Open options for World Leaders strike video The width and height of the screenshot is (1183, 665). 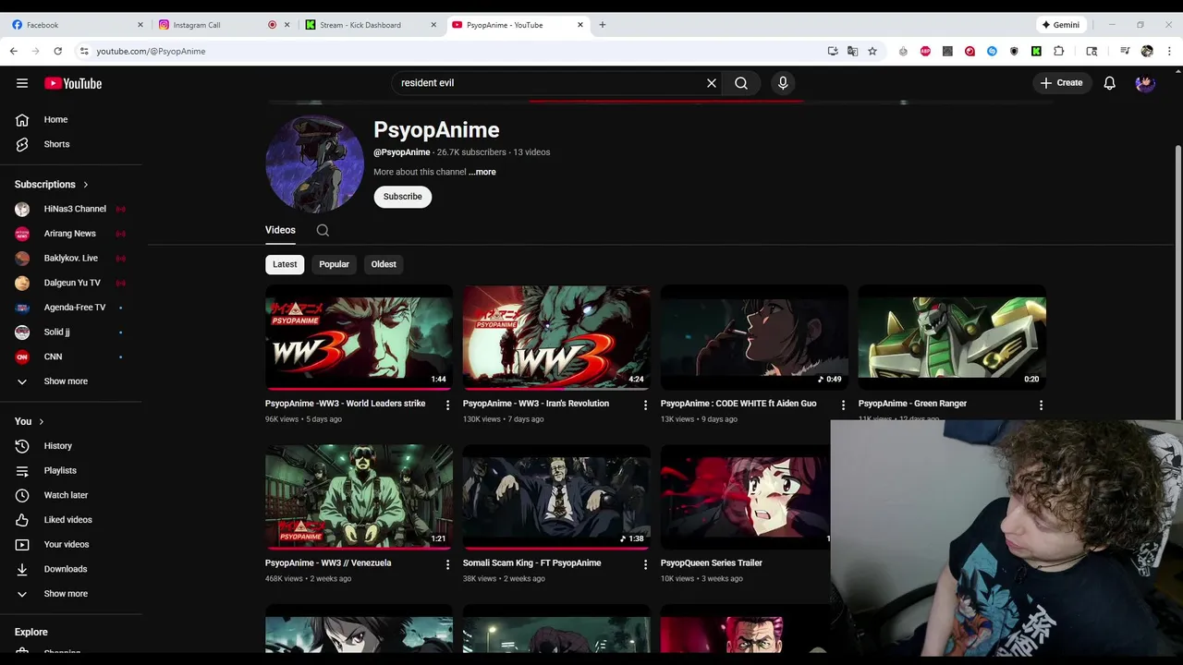click(x=447, y=405)
